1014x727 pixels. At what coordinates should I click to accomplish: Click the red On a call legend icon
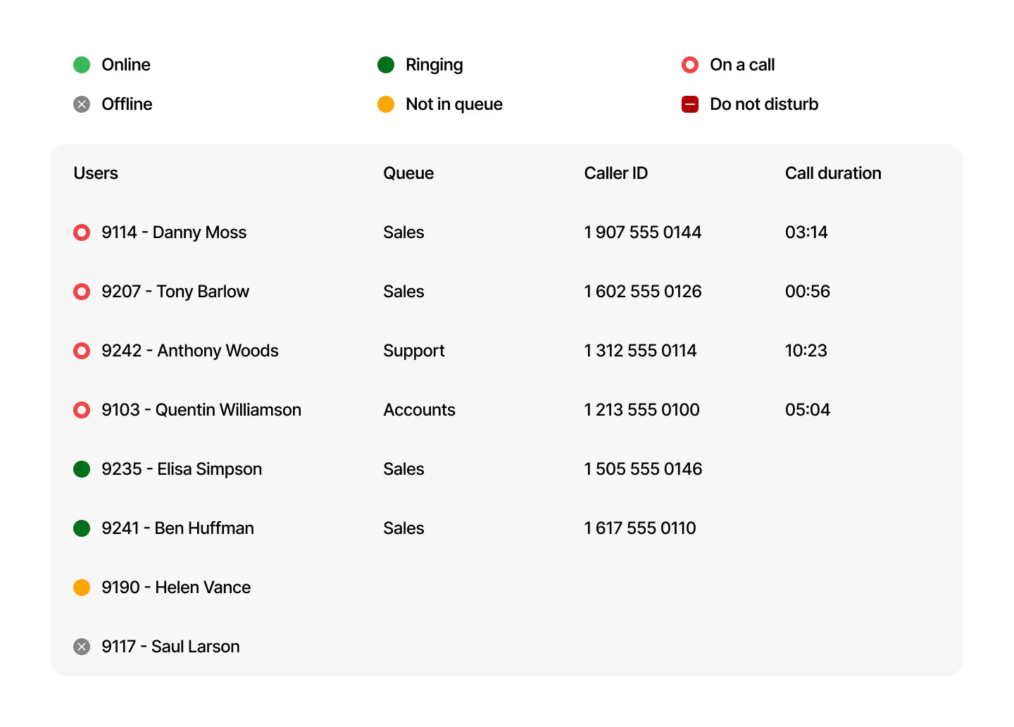click(x=690, y=65)
